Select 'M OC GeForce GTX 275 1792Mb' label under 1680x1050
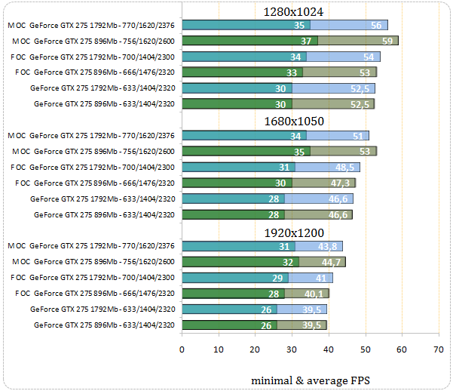Image resolution: width=453 pixels, height=391 pixels. tap(91, 135)
